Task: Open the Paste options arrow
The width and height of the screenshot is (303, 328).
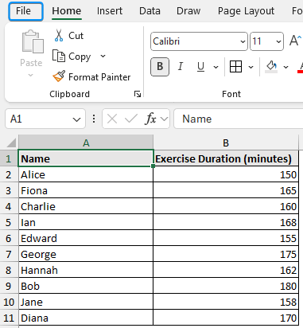Action: pyautogui.click(x=31, y=76)
